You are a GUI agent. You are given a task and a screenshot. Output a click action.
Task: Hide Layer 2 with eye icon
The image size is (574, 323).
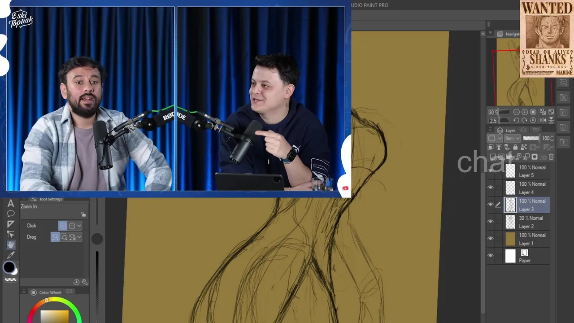[x=491, y=222]
